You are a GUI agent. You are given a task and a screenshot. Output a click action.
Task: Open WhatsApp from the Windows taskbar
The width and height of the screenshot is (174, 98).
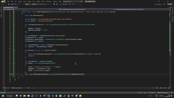tap(60, 96)
